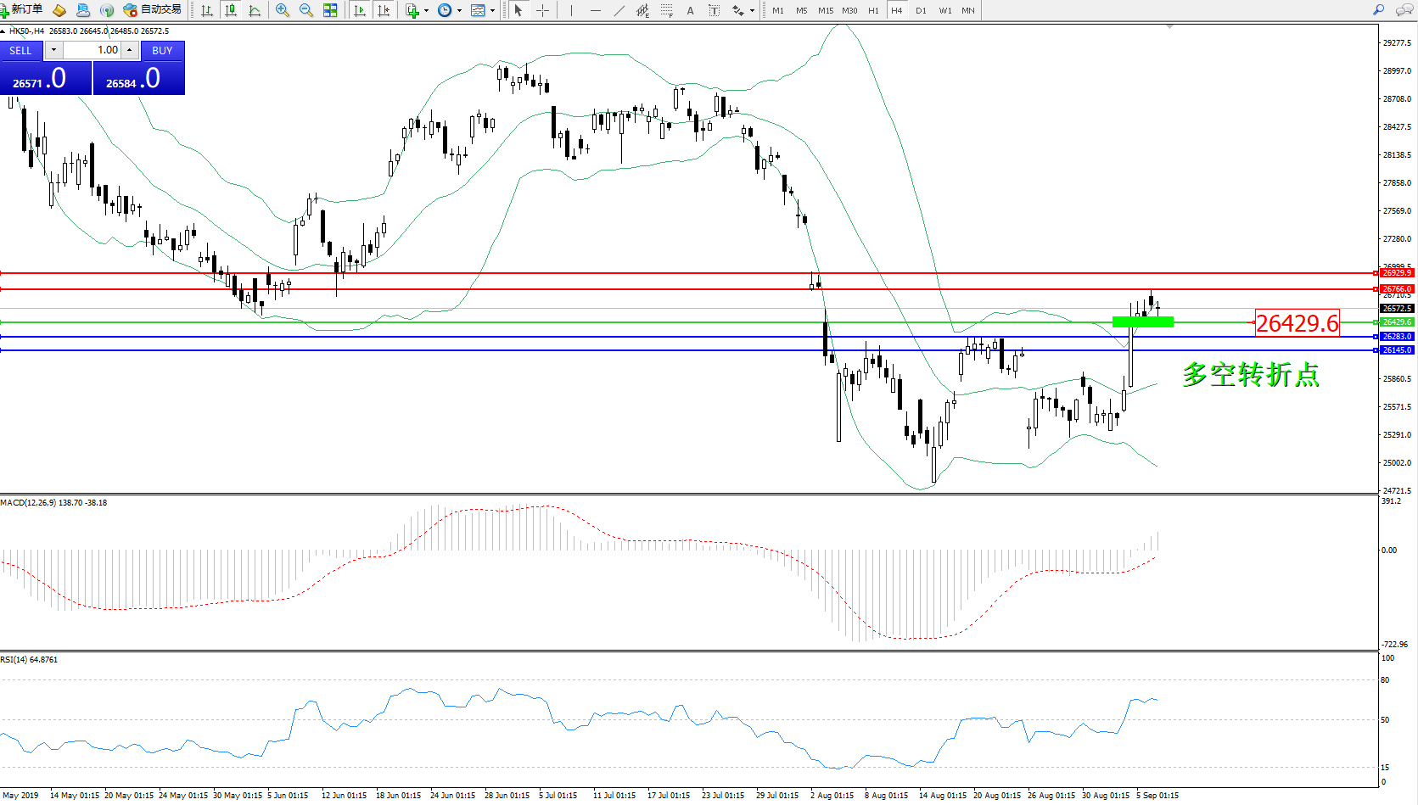The image size is (1418, 805).
Task: Switch chart to candlestick mode
Action: (230, 10)
